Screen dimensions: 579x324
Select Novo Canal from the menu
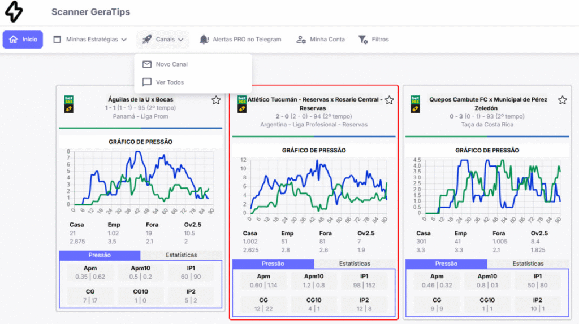171,64
